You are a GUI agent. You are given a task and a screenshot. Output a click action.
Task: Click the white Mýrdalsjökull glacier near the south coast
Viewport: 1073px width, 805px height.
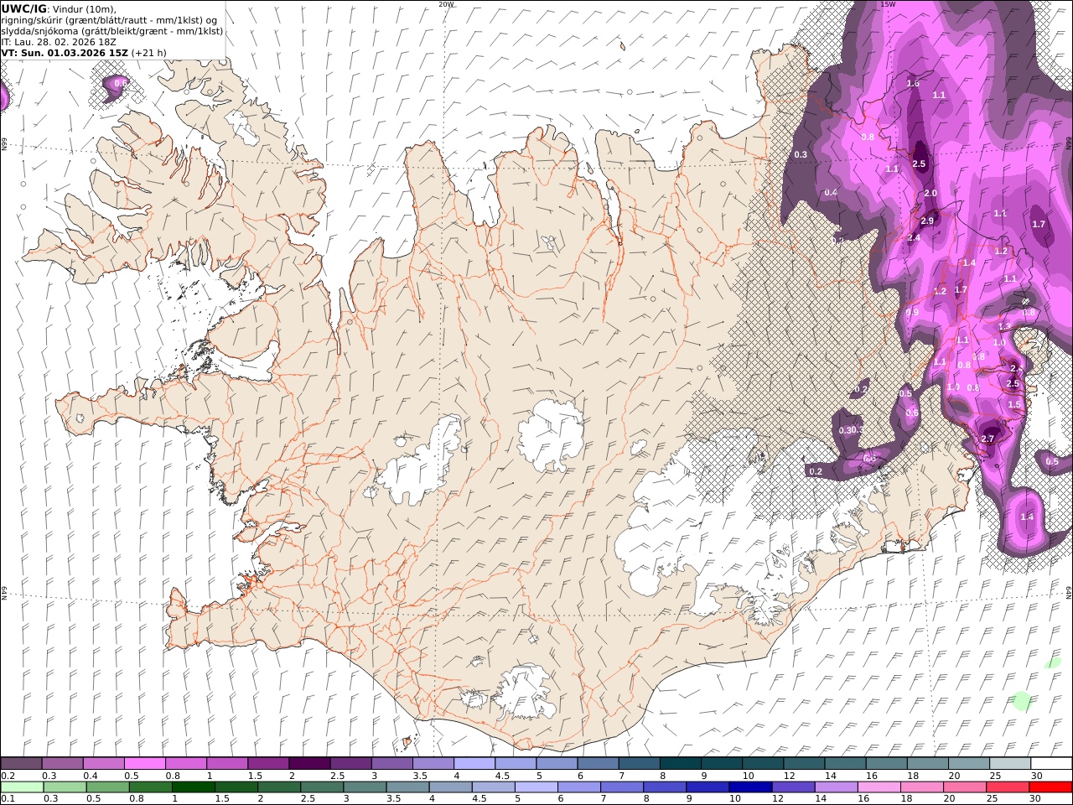pyautogui.click(x=526, y=691)
